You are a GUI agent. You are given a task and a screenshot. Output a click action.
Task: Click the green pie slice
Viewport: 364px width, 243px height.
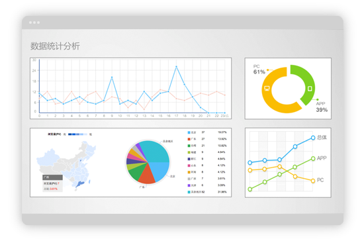[136, 173]
